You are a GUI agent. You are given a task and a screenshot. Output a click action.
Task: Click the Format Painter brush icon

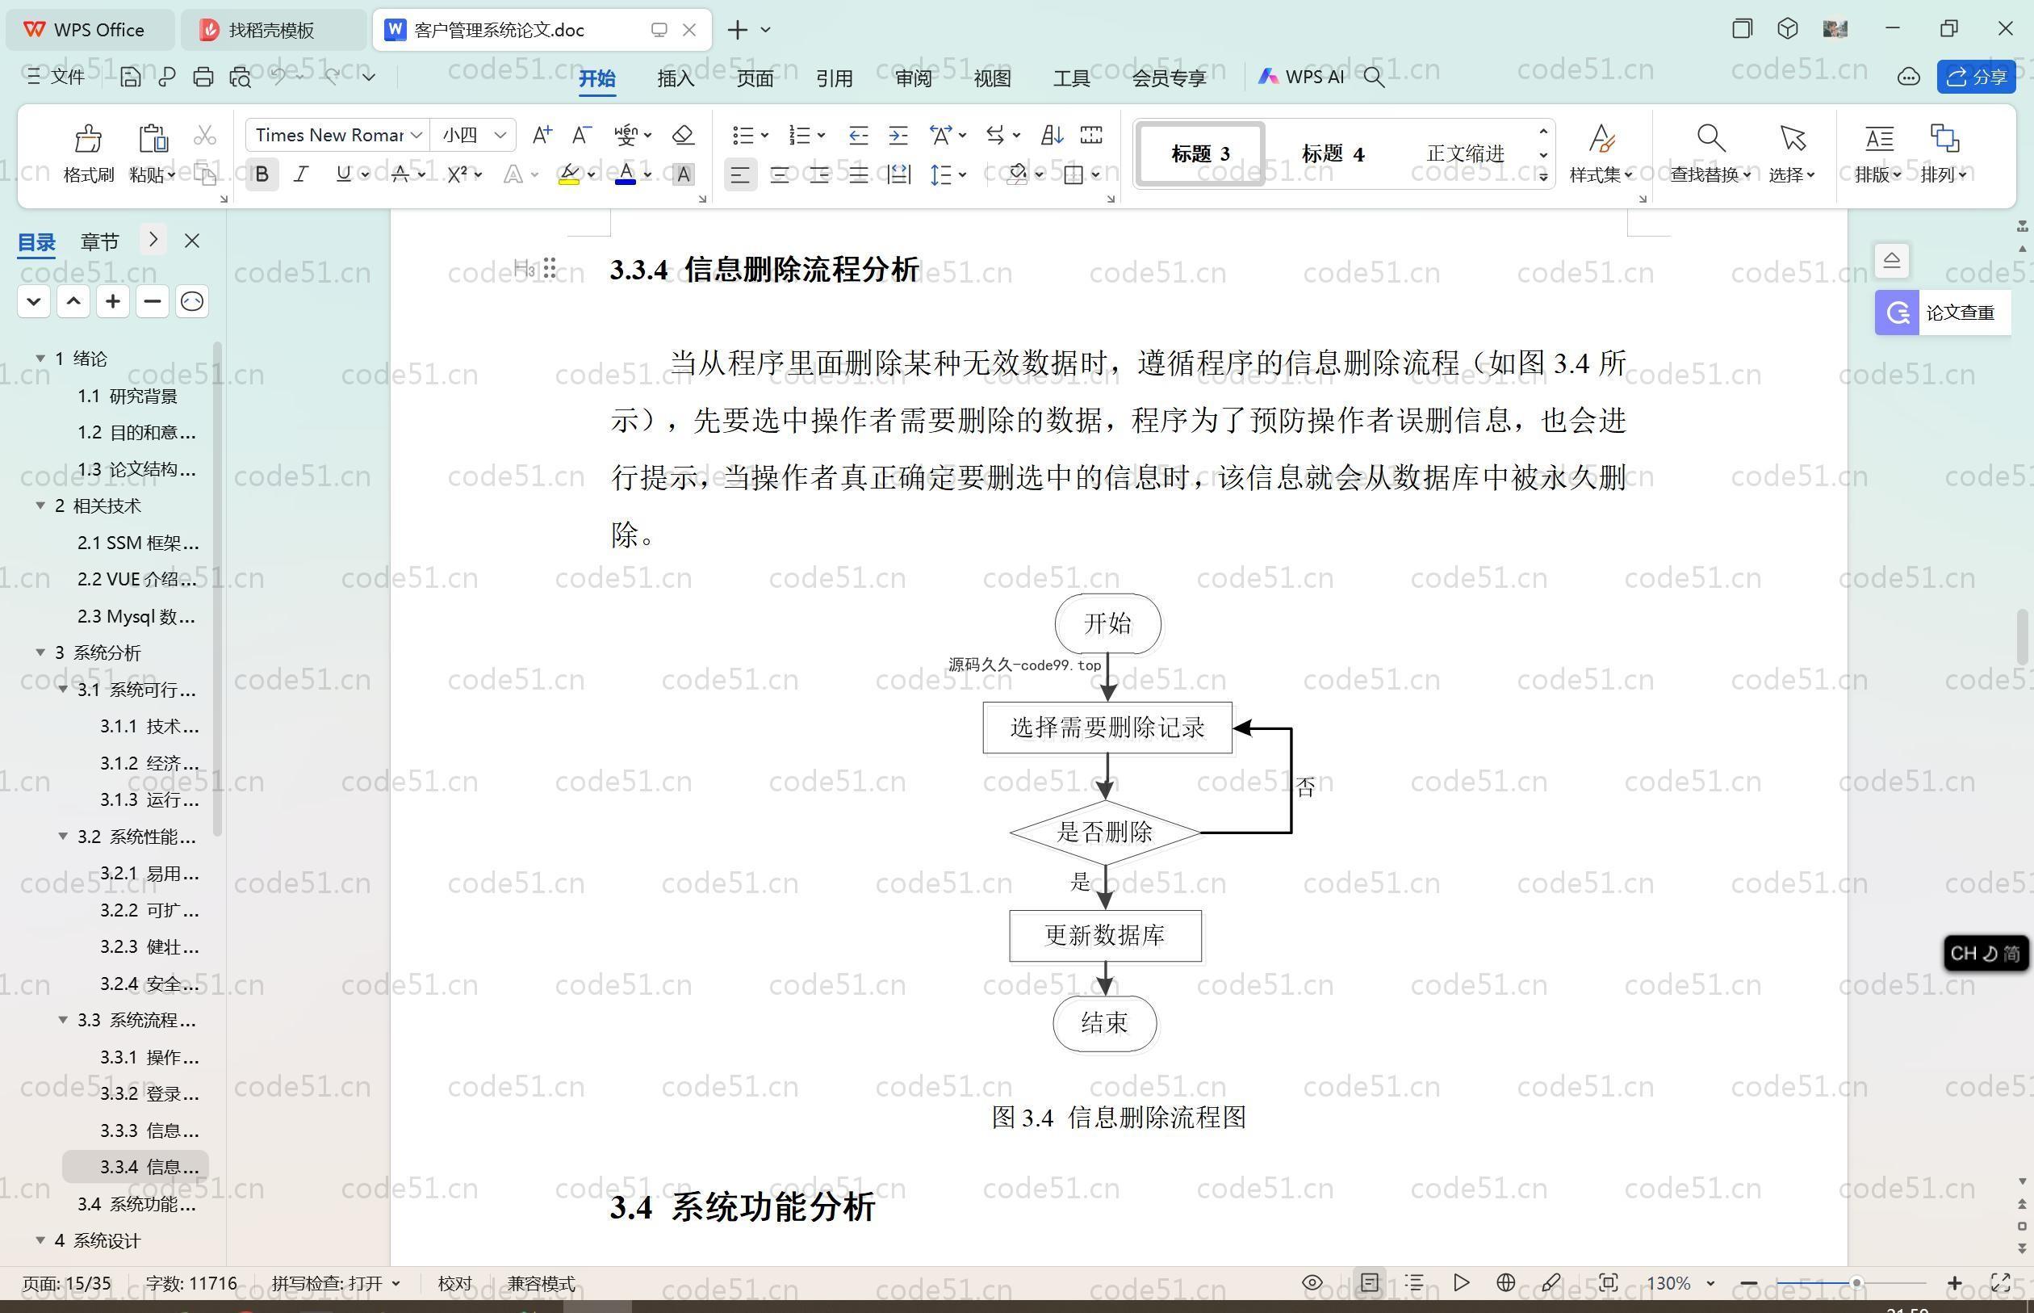[x=89, y=137]
